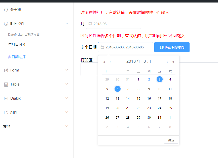Select August 4 in the calendar
This screenshot has height=158, width=218.
point(170,79)
